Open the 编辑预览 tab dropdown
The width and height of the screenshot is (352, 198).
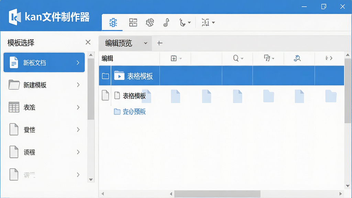click(x=145, y=43)
